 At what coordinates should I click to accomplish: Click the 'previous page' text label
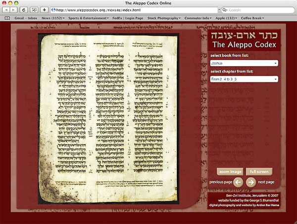221,182
